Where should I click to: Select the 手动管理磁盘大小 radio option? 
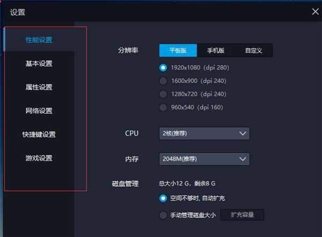click(x=163, y=216)
